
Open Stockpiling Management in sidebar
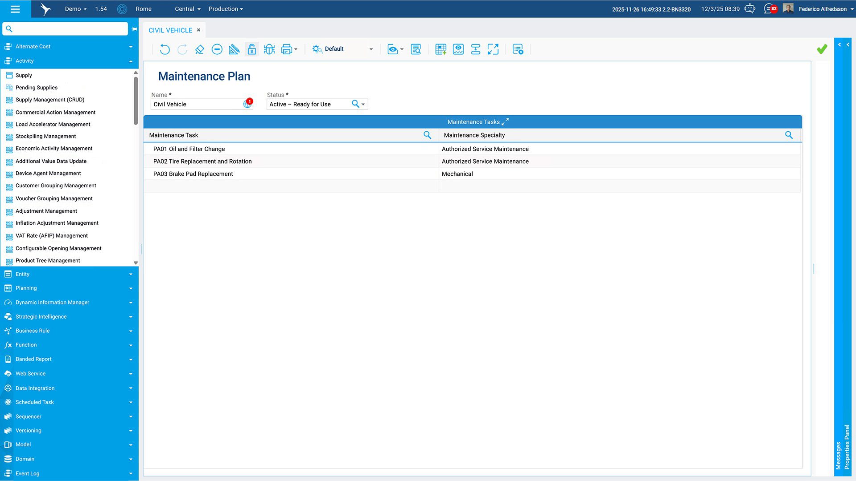45,137
